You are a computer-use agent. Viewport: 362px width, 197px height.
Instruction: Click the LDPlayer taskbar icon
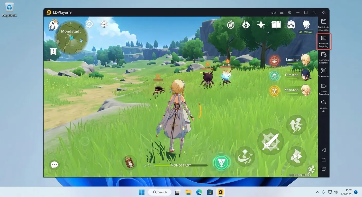221,192
